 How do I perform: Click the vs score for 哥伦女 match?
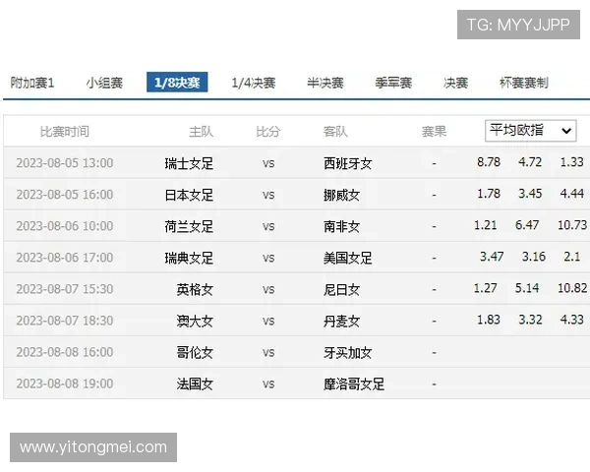[268, 353]
